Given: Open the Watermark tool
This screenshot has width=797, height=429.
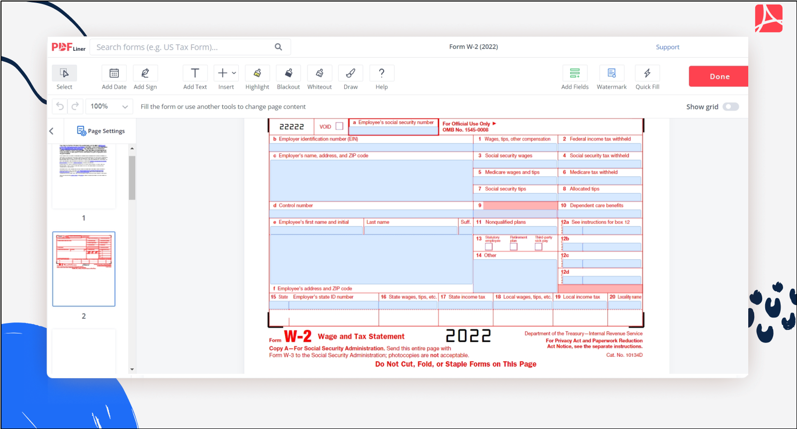Looking at the screenshot, I should pyautogui.click(x=611, y=74).
